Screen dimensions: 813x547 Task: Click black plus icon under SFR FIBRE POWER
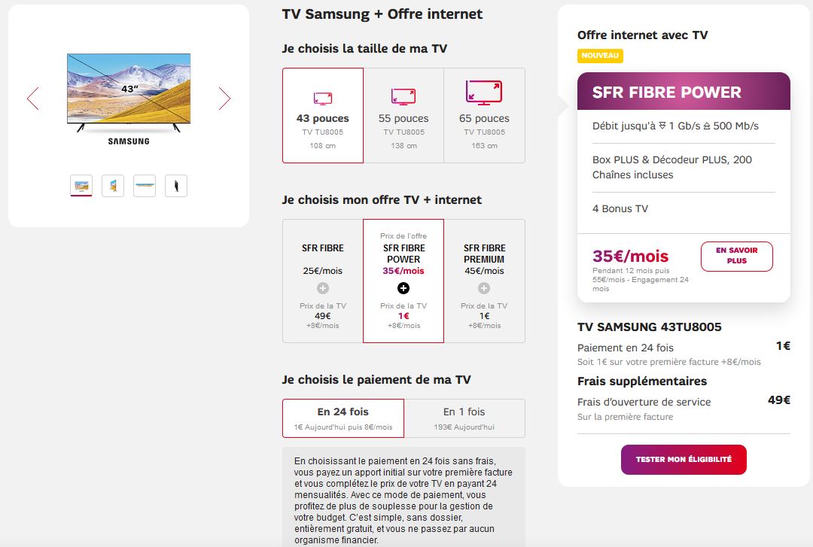tap(403, 288)
